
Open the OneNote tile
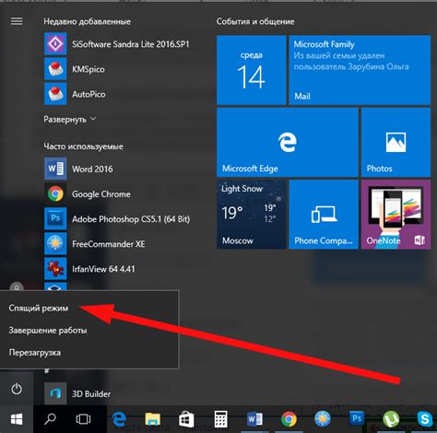coord(396,215)
